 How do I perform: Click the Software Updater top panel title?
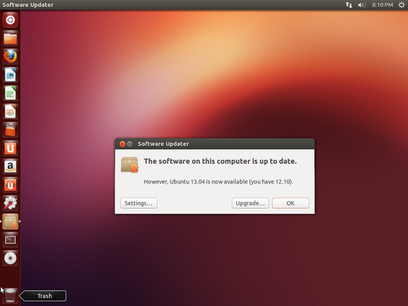click(28, 5)
